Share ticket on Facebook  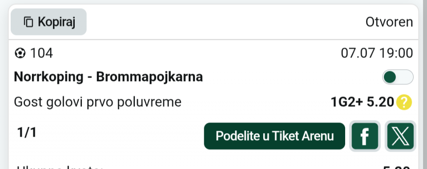coord(365,136)
